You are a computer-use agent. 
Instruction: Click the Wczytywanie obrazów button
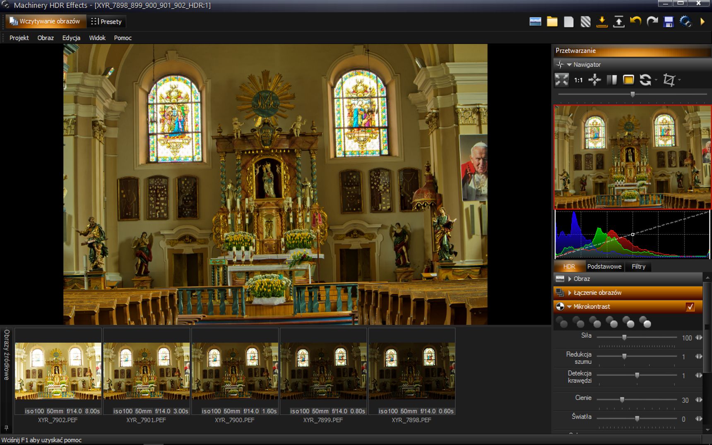point(45,22)
